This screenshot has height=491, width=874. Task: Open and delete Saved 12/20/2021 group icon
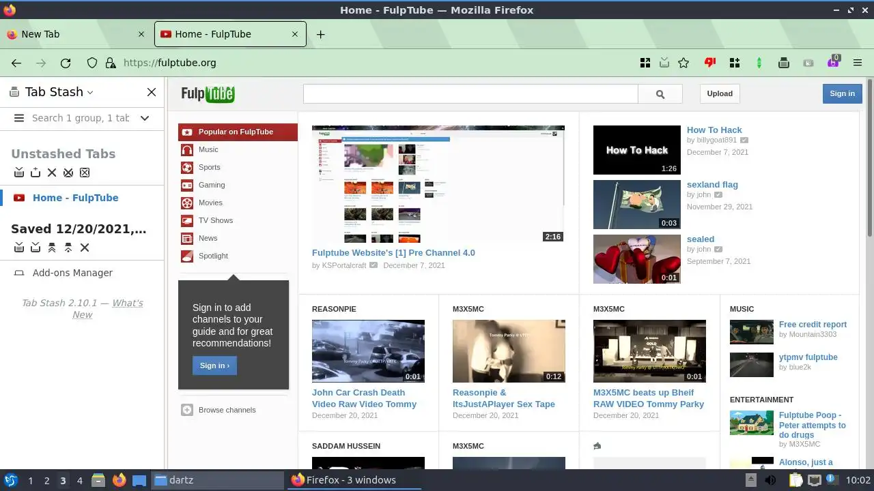coord(68,248)
